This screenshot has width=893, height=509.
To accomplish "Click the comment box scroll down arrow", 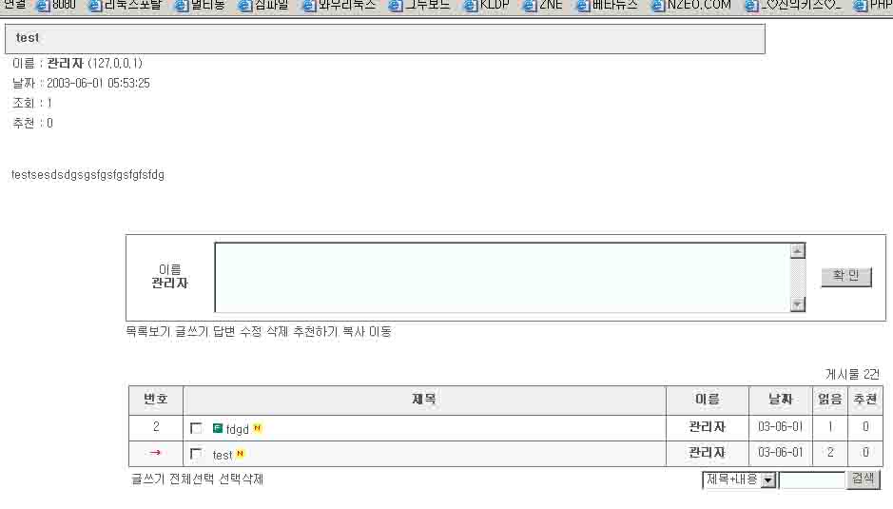I will (797, 304).
